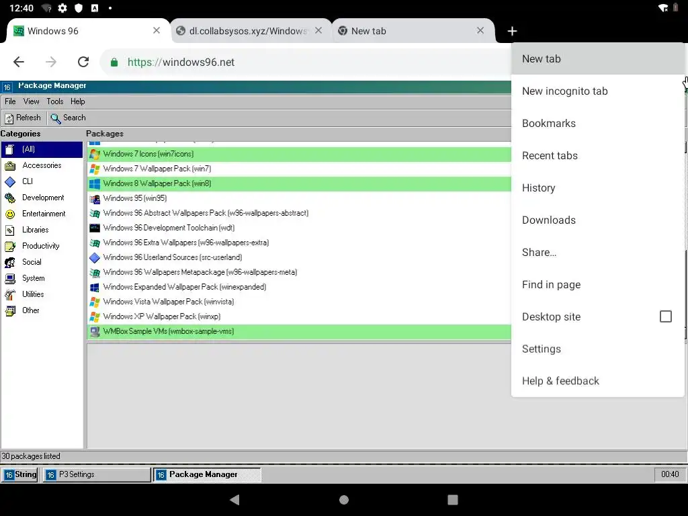Switch to P3 Settings in the taskbar

(96, 474)
